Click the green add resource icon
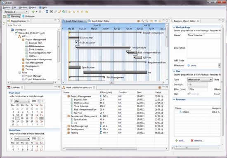The image size is (227, 158). [177, 141]
